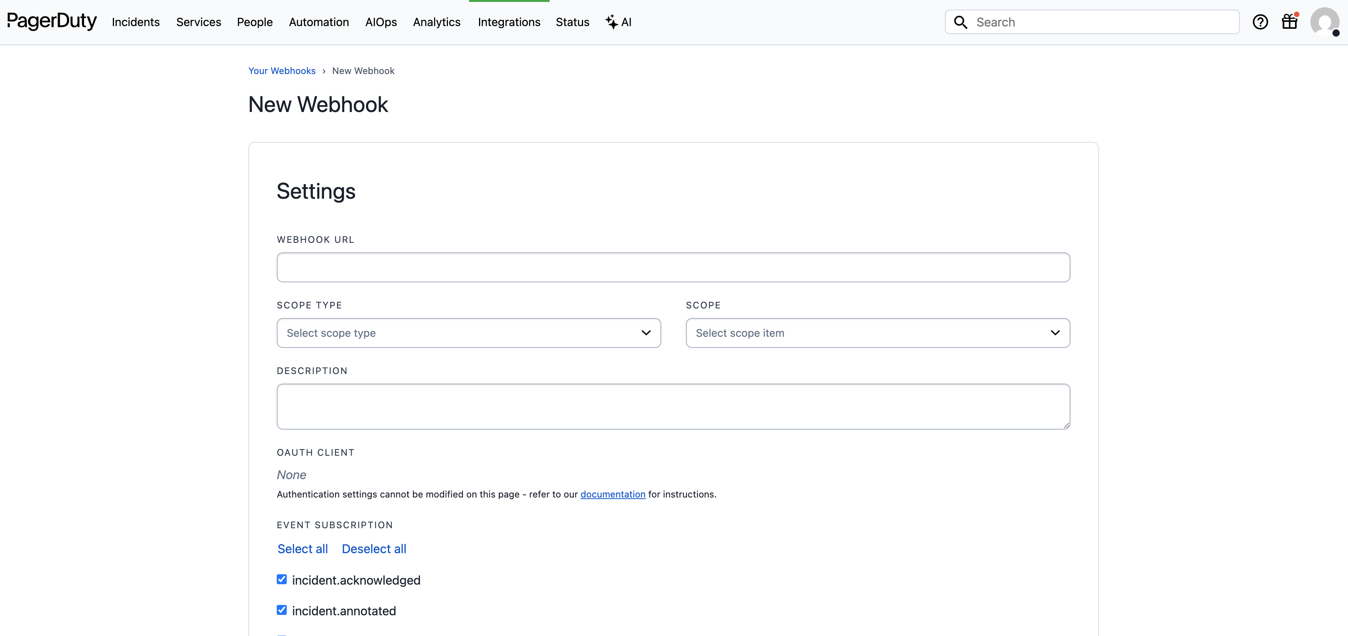Open the AI sparkle assistant
Viewport: 1348px width, 636px height.
(618, 22)
